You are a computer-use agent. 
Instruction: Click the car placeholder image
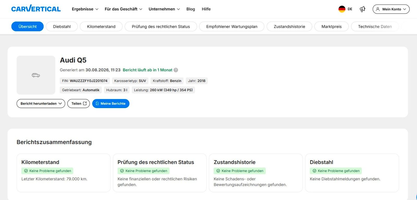[x=36, y=75]
